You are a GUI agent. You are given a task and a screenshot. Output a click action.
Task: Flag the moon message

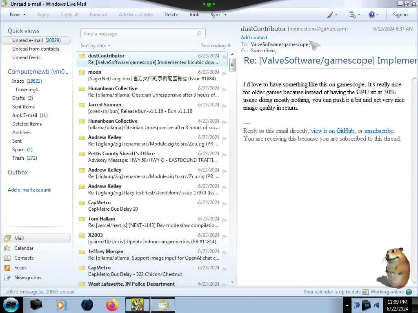click(x=225, y=73)
